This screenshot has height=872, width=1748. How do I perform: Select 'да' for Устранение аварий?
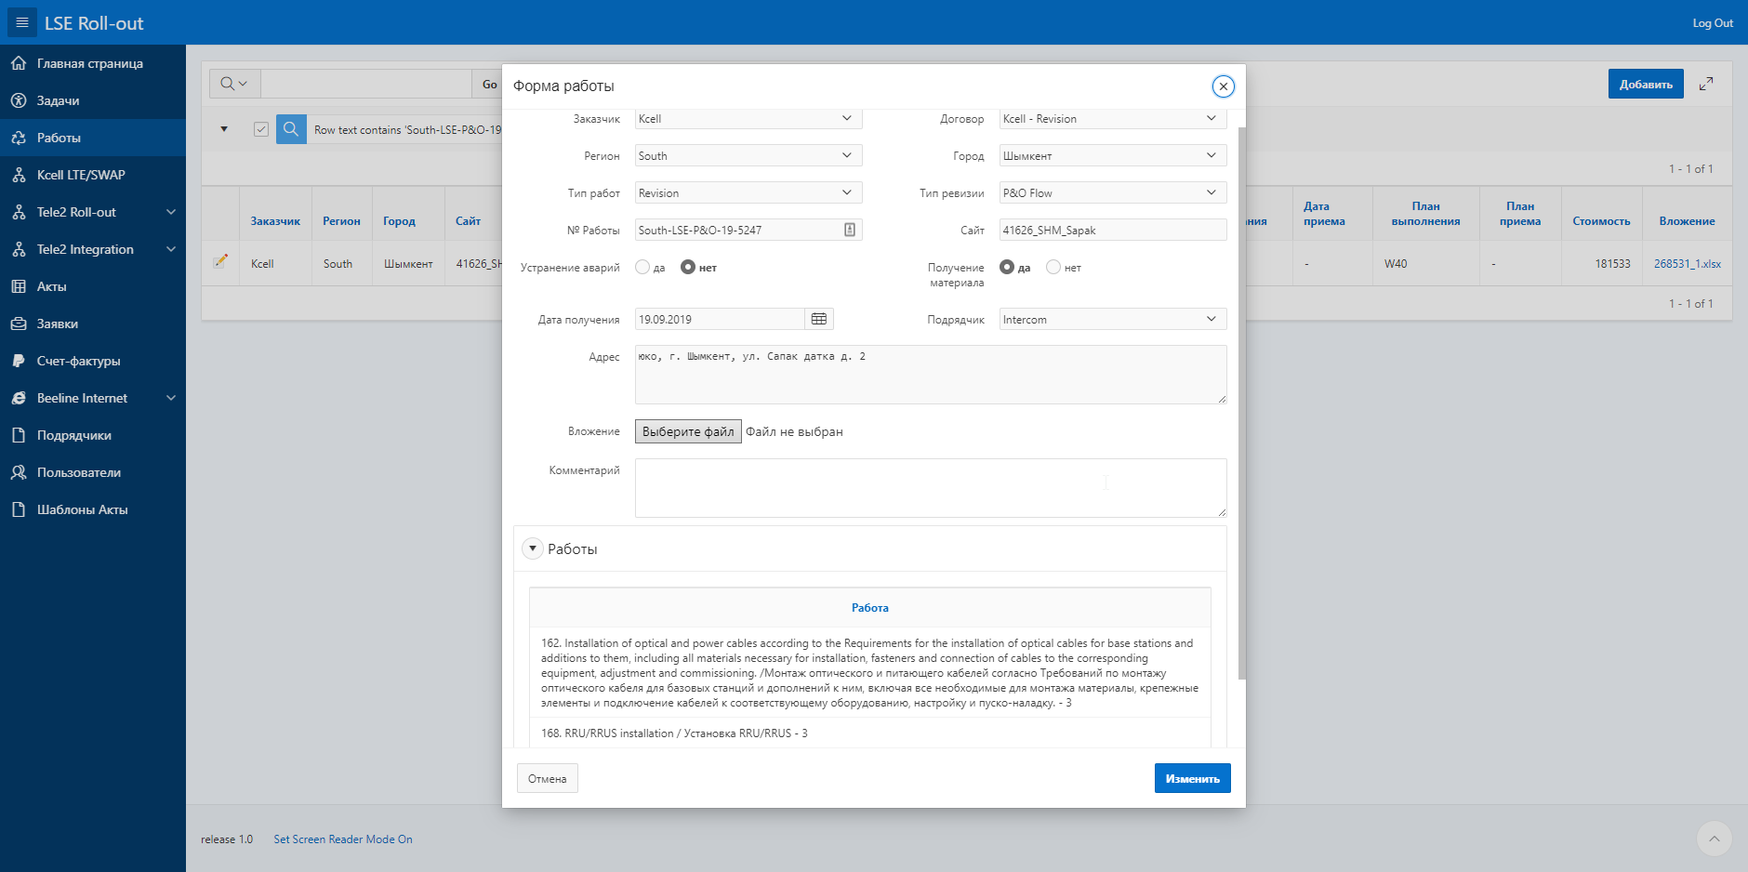point(642,267)
